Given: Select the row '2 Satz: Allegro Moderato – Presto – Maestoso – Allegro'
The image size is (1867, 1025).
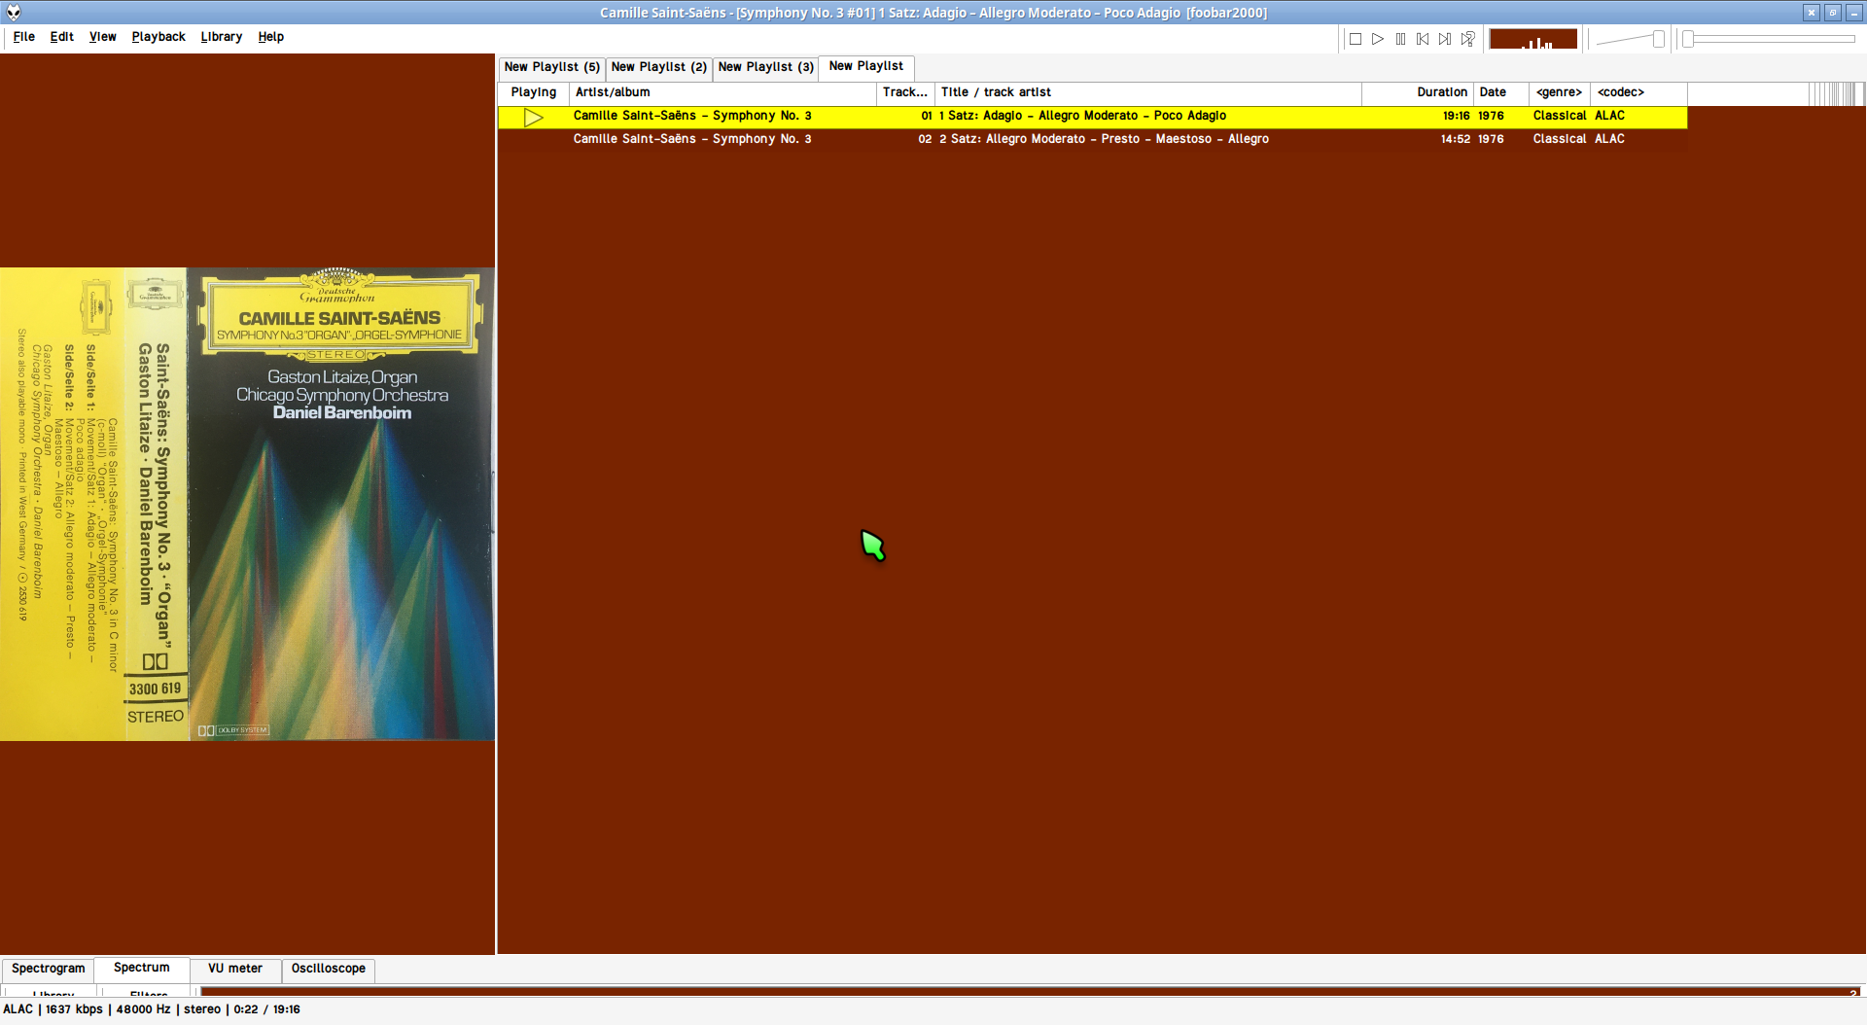Looking at the screenshot, I should point(1092,139).
